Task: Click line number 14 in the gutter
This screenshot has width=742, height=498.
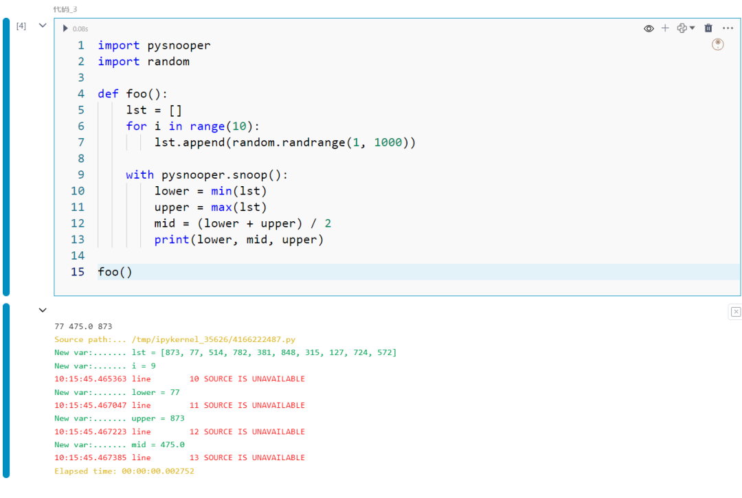Action: click(78, 256)
